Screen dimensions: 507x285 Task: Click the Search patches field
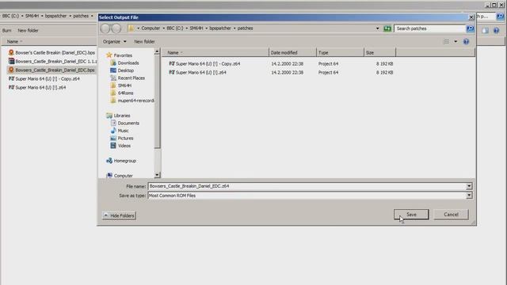(x=429, y=28)
